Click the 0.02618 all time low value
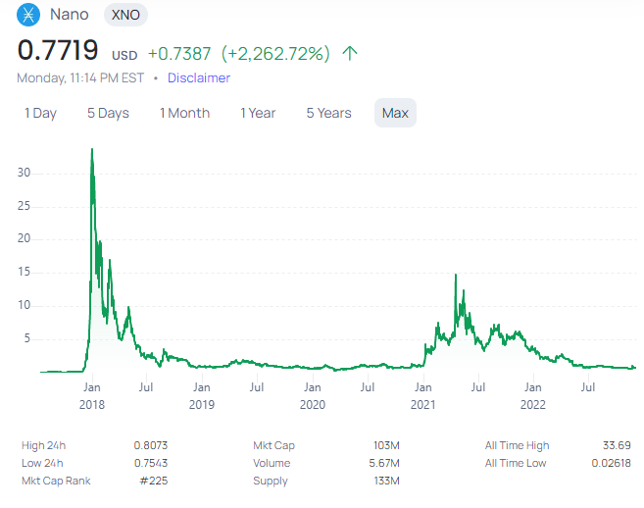 611,463
